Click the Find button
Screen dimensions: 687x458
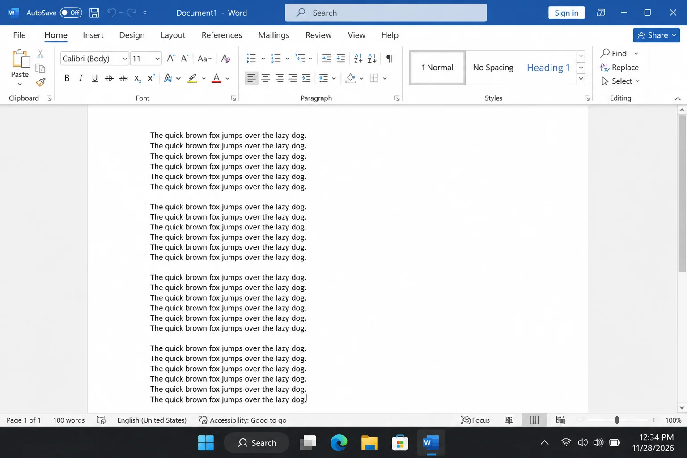point(614,53)
